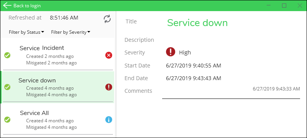Select the Service Incident list item
Screen dimensions: 307x138
tap(58, 54)
